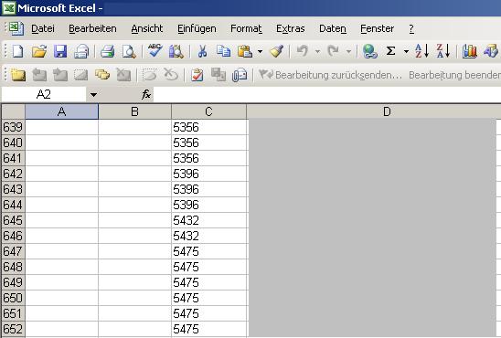Open a file with the folder icon
The width and height of the screenshot is (501, 338).
(x=39, y=51)
